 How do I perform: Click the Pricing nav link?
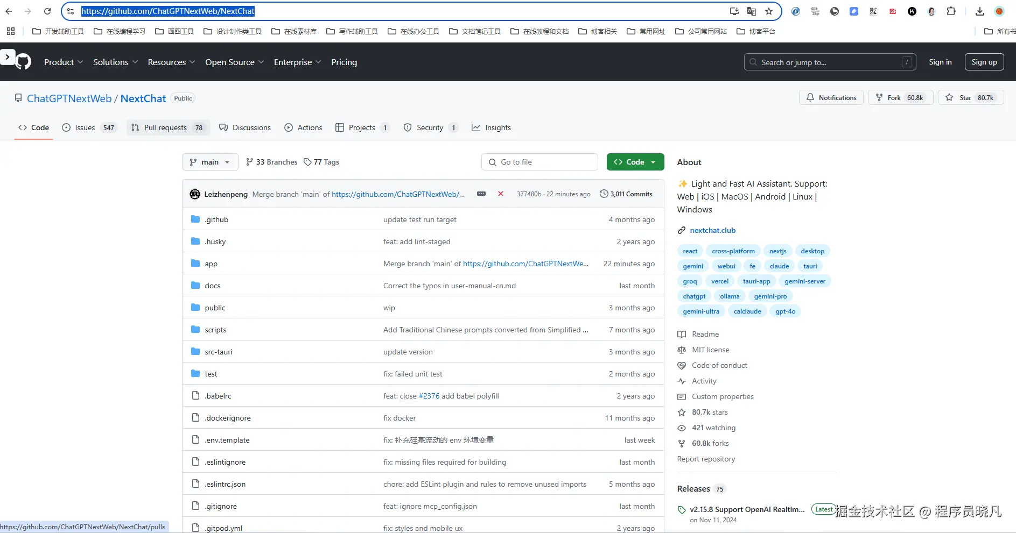point(344,62)
